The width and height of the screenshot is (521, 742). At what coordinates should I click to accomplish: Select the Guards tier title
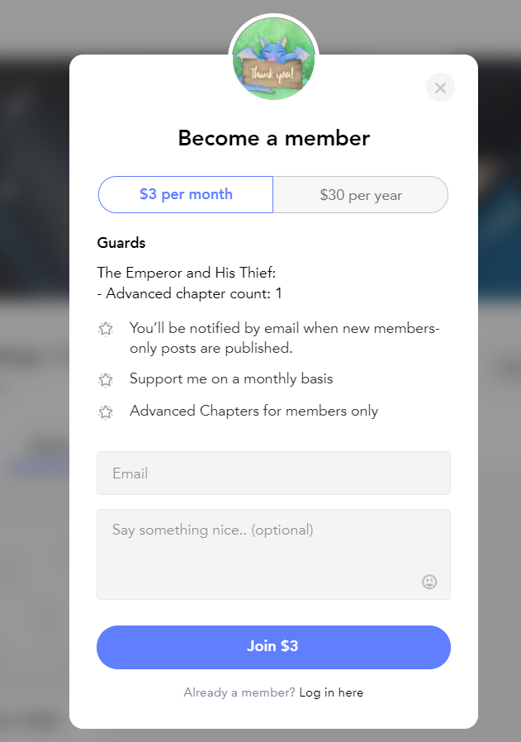(121, 243)
